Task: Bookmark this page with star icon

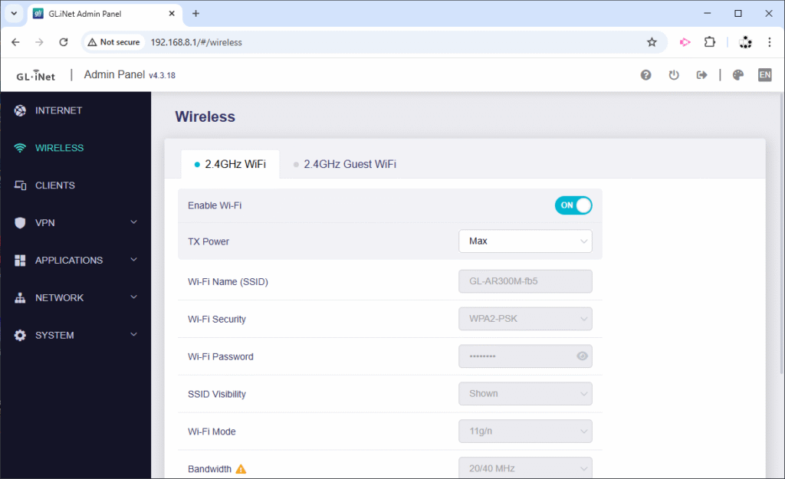Action: (x=652, y=42)
